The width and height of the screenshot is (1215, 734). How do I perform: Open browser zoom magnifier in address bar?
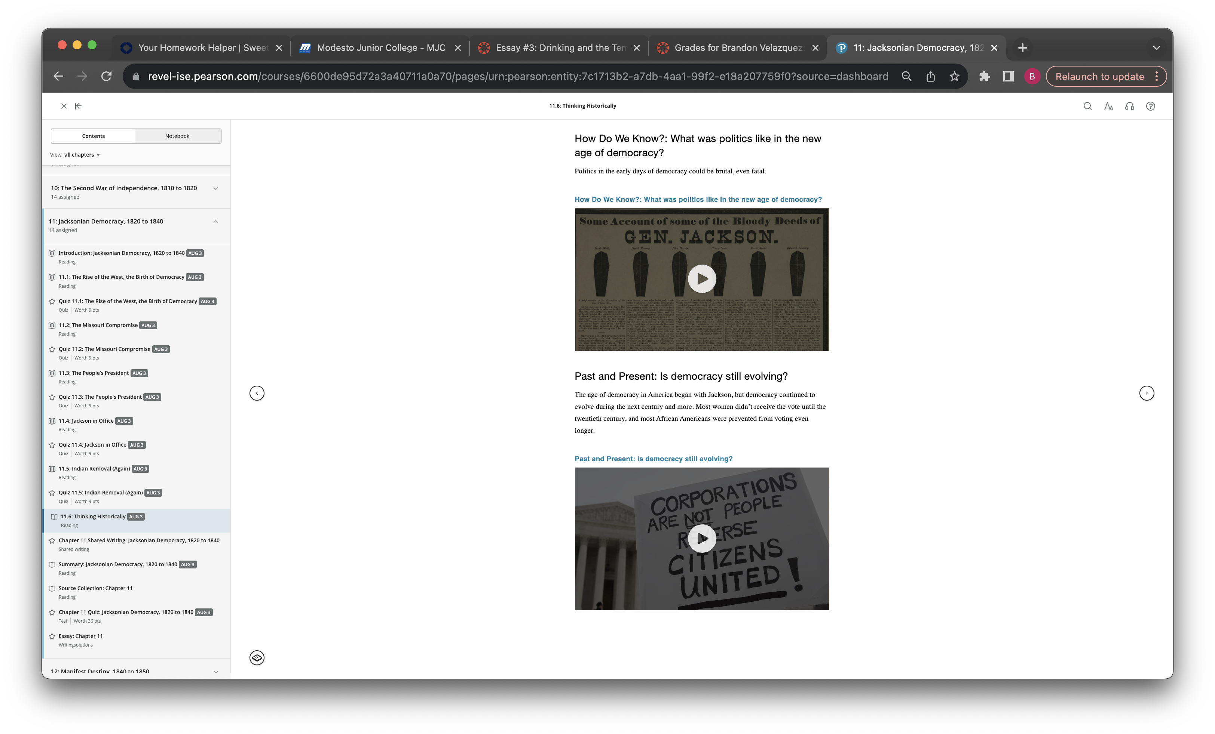[906, 76]
